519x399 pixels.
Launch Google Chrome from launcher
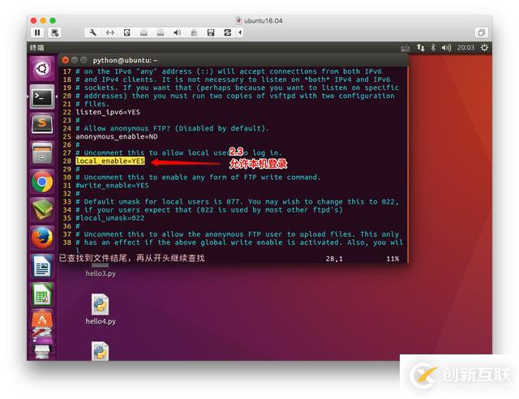(42, 182)
